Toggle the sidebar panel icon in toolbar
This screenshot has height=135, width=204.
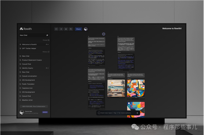tap(57, 29)
